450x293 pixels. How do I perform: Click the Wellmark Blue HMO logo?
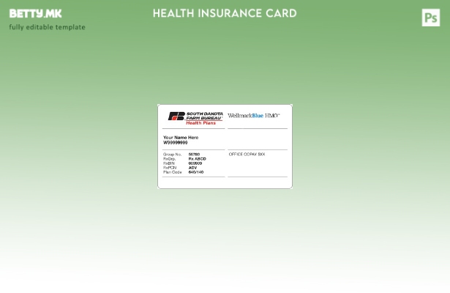click(253, 116)
